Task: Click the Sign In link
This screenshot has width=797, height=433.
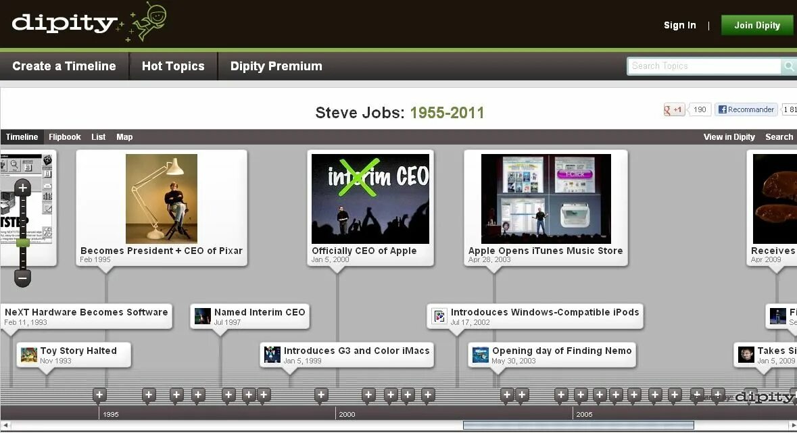Action: pyautogui.click(x=679, y=25)
